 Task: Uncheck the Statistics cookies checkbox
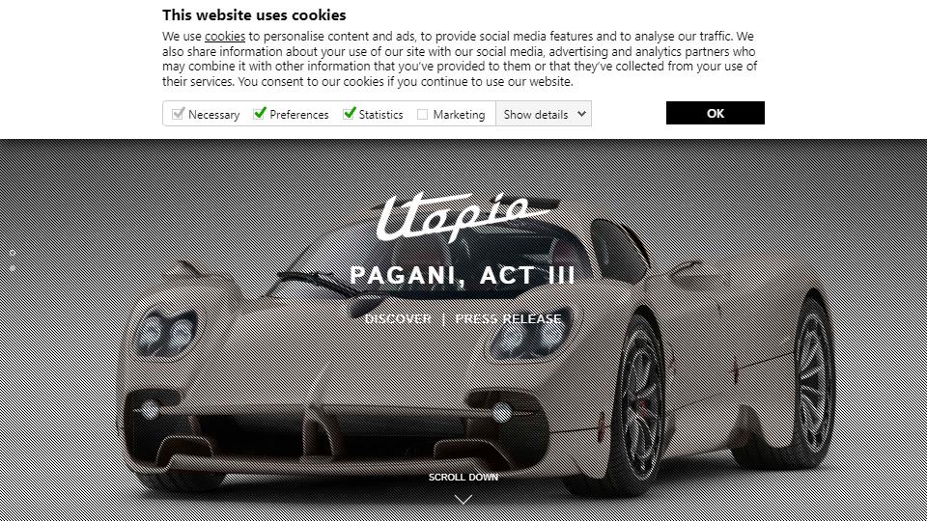350,113
